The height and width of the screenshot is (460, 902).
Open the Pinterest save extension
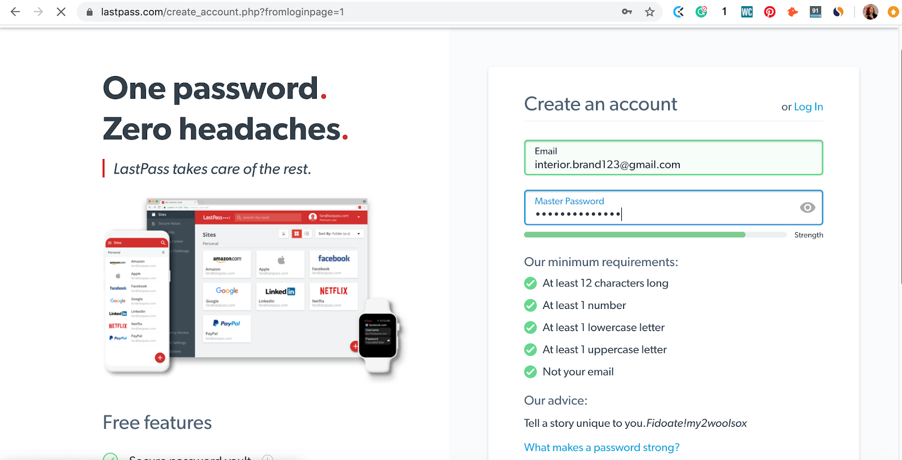[770, 12]
